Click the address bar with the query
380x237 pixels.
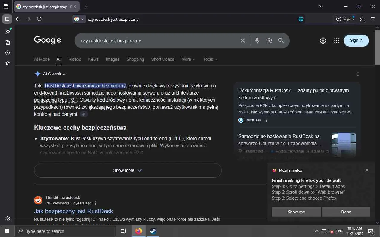(190, 19)
